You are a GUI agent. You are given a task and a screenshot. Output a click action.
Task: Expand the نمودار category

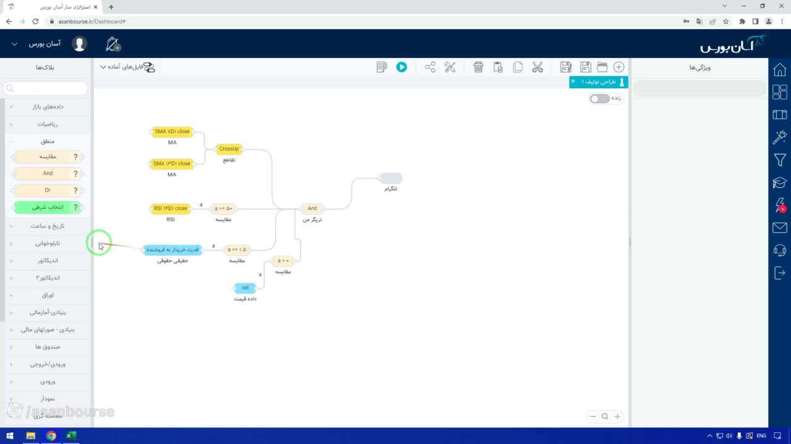click(48, 398)
